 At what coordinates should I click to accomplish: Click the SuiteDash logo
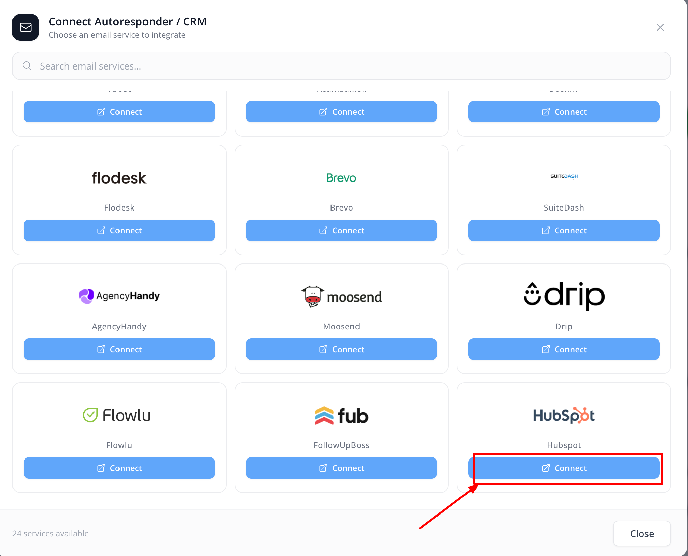(x=563, y=176)
